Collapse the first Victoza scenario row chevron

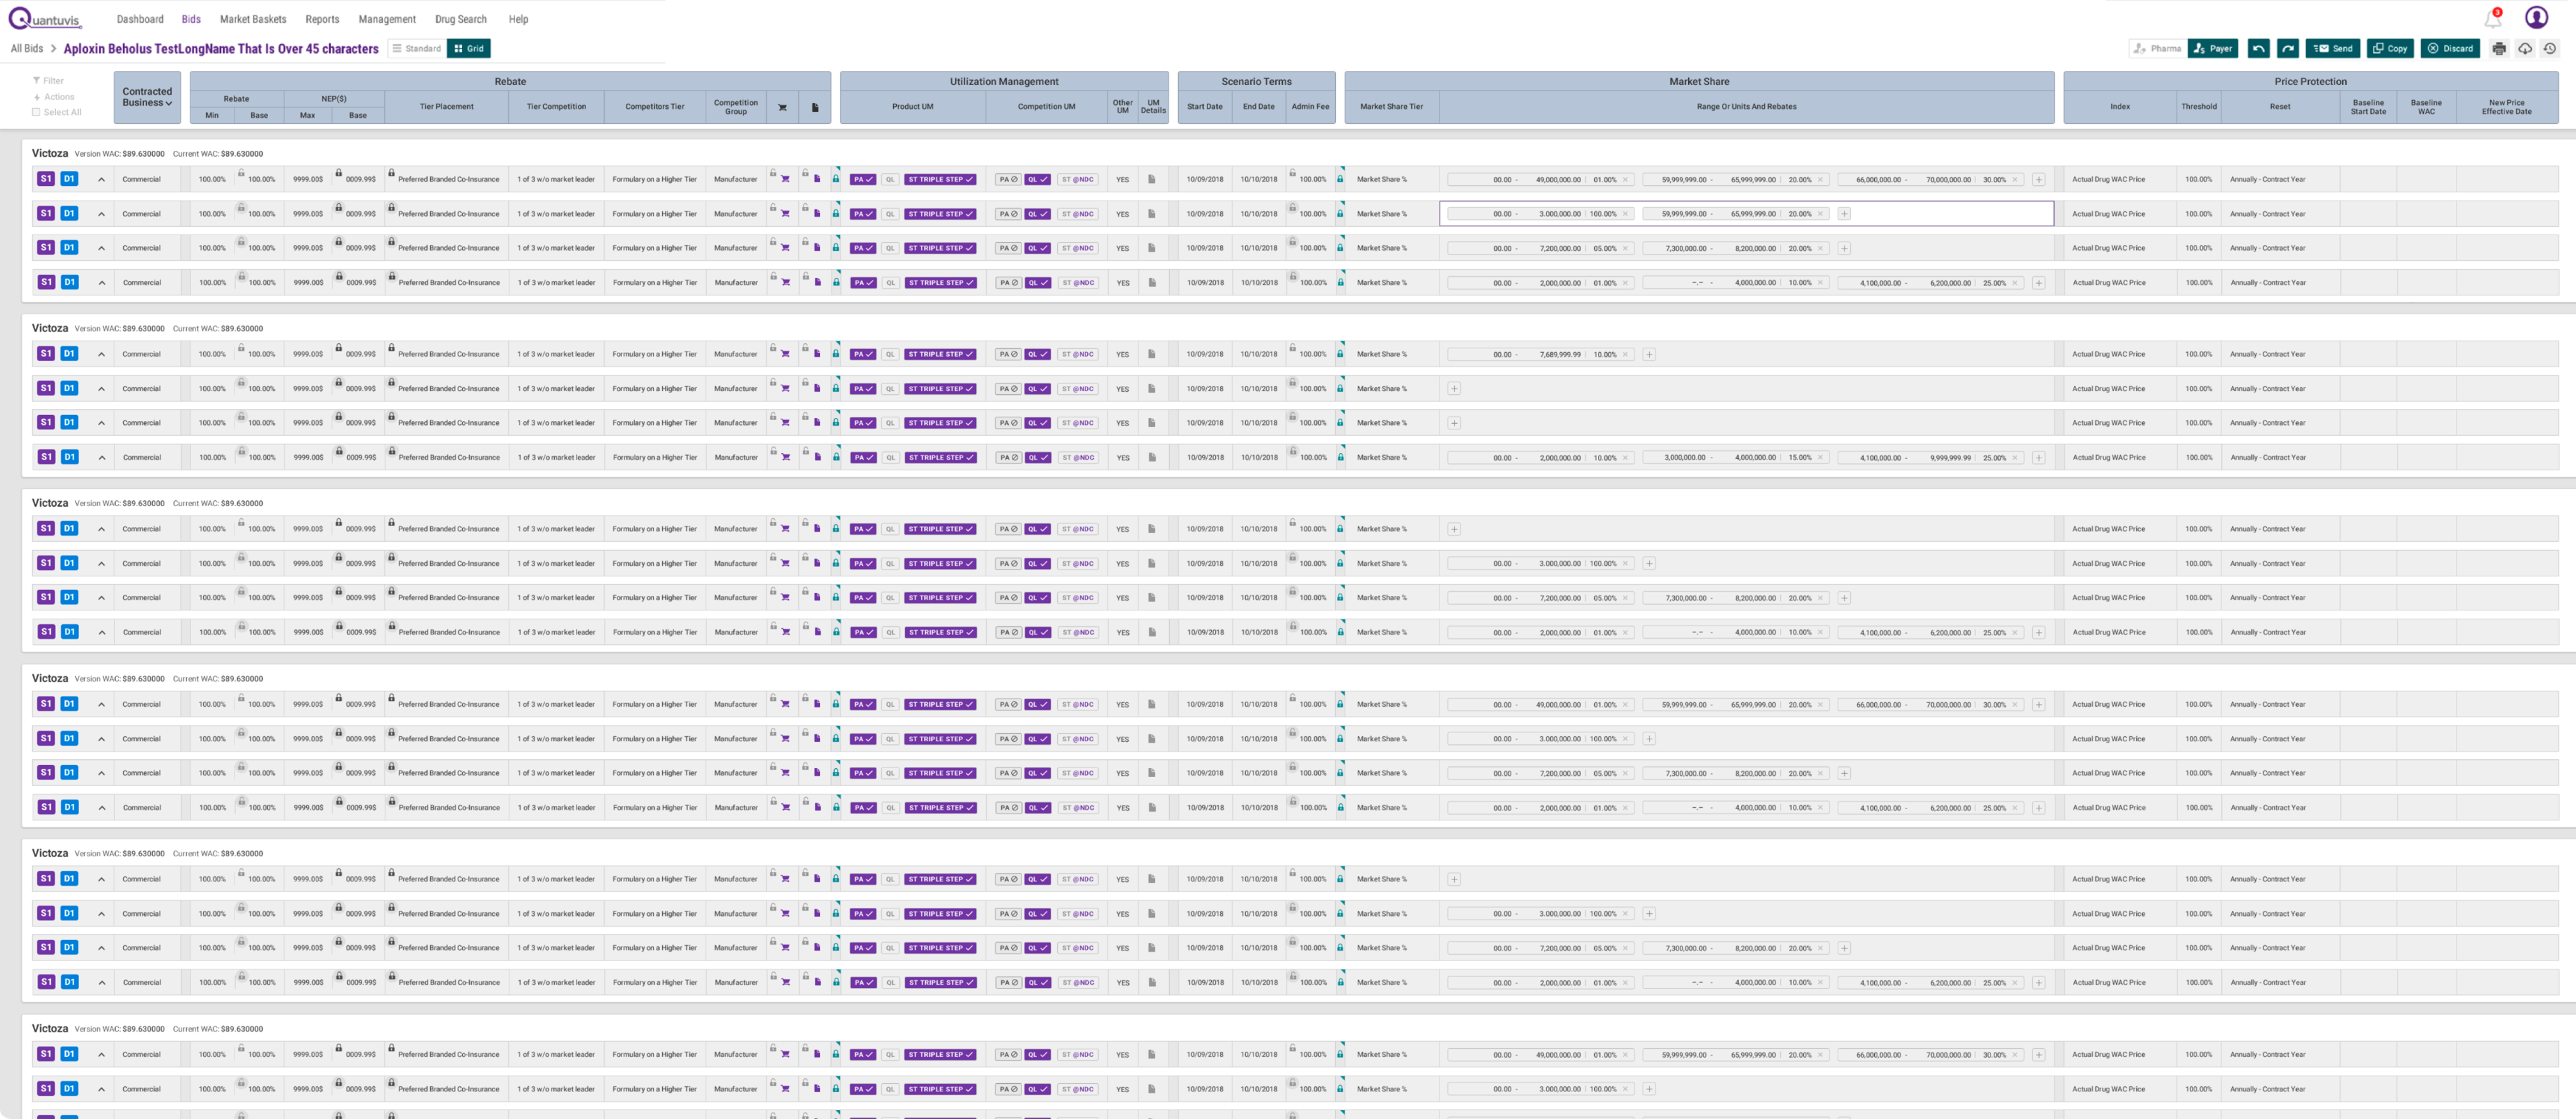[100, 180]
